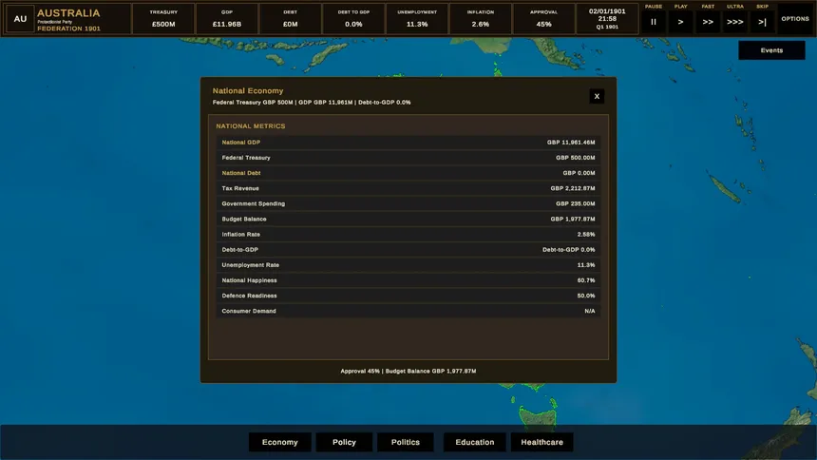Image resolution: width=817 pixels, height=460 pixels.
Task: Open the Education tab
Action: click(475, 442)
